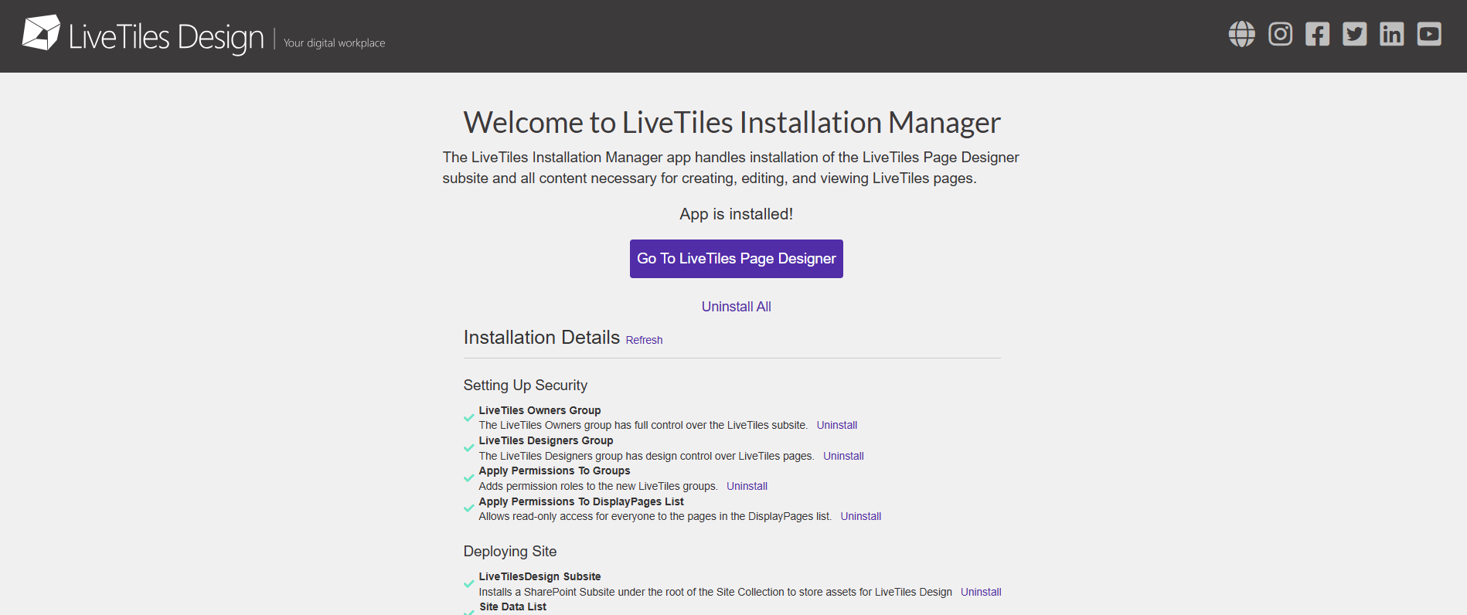Open the Facebook icon in header

(1317, 34)
